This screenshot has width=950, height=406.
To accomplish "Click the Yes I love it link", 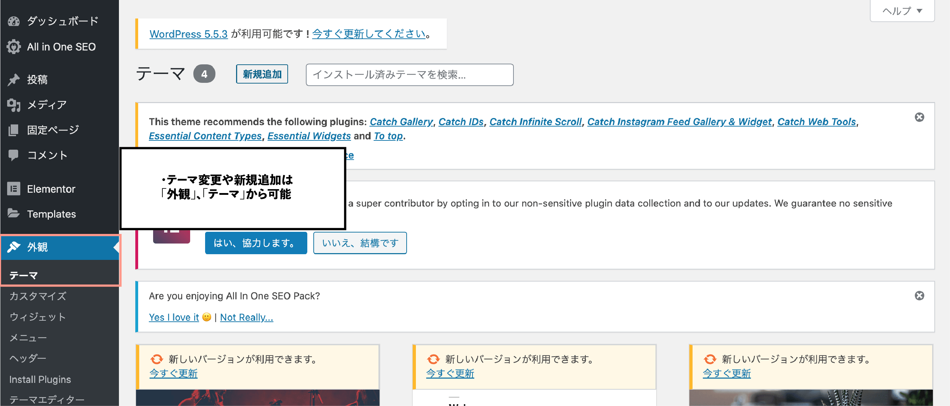I will [174, 317].
